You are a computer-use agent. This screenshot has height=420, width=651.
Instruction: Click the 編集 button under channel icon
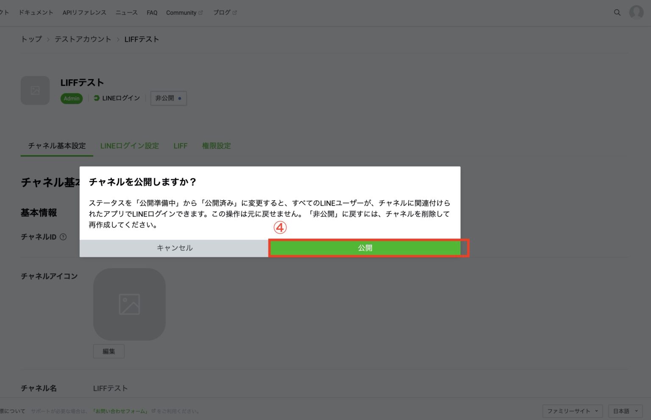[x=109, y=351]
